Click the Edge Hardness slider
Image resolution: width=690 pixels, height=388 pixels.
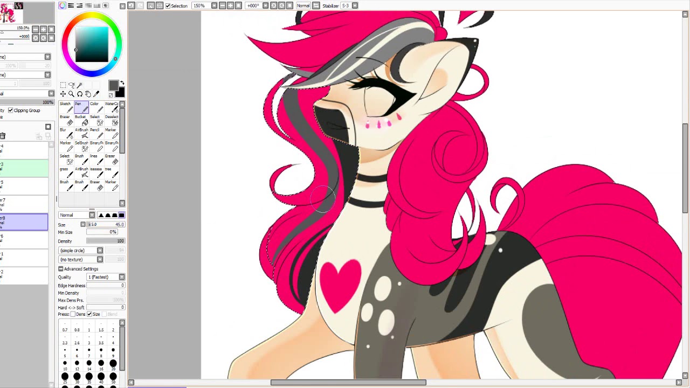click(106, 285)
